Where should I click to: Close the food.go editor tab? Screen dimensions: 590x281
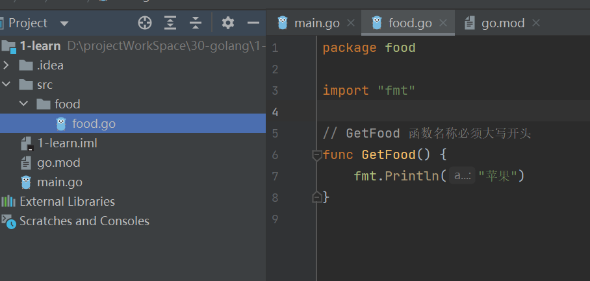pos(444,23)
